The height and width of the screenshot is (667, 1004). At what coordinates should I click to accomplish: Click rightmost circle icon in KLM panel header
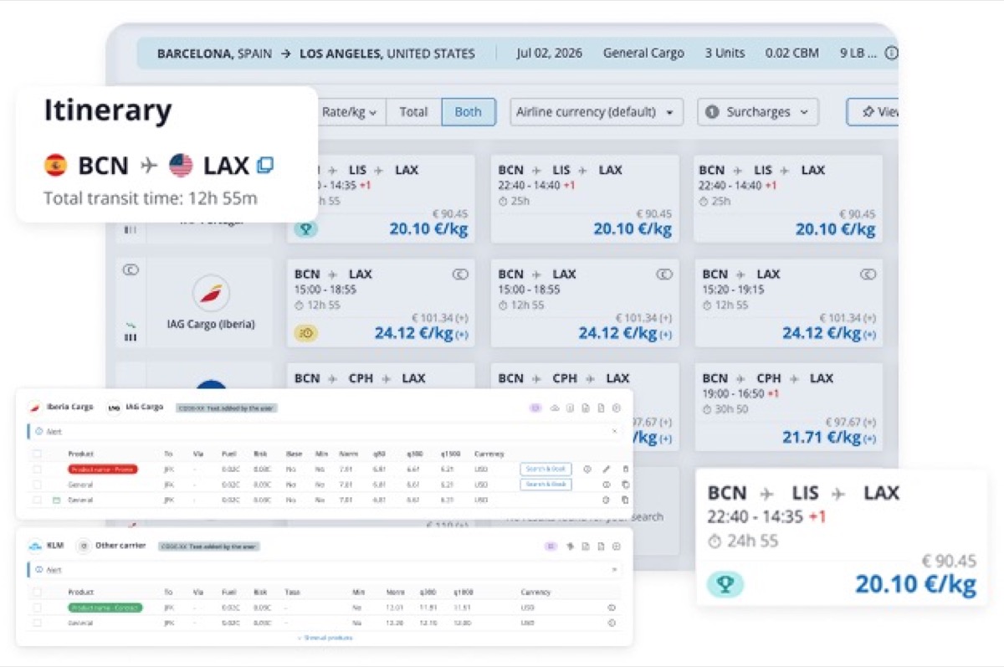tap(616, 546)
